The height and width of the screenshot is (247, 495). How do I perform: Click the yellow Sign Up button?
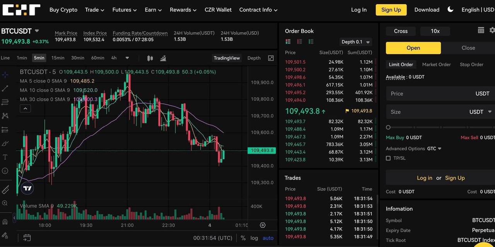coord(391,10)
